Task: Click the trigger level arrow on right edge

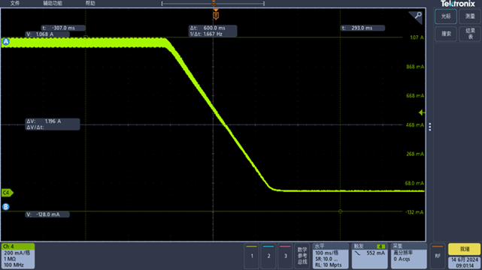Action: pyautogui.click(x=422, y=112)
